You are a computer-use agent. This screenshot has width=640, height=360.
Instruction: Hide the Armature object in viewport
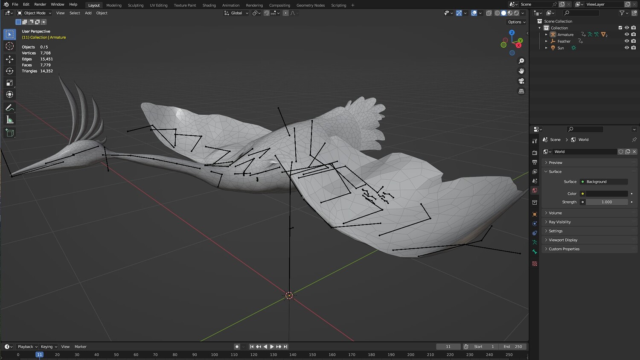pos(627,35)
